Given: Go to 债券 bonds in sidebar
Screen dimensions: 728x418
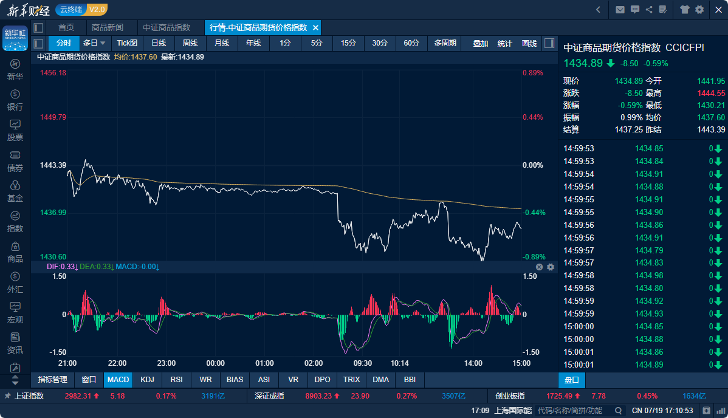Looking at the screenshot, I should pyautogui.click(x=15, y=161).
